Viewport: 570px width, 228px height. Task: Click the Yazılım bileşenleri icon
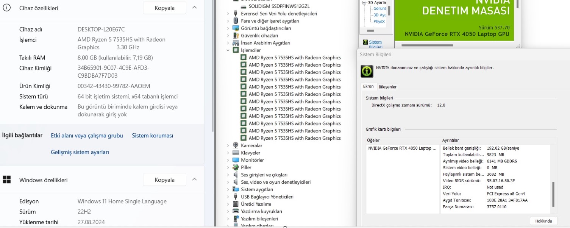tap(236, 219)
